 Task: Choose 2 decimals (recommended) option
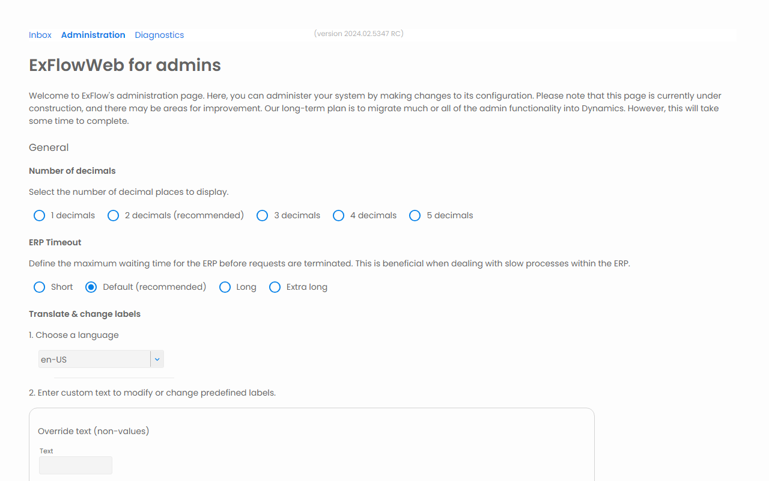(x=114, y=215)
